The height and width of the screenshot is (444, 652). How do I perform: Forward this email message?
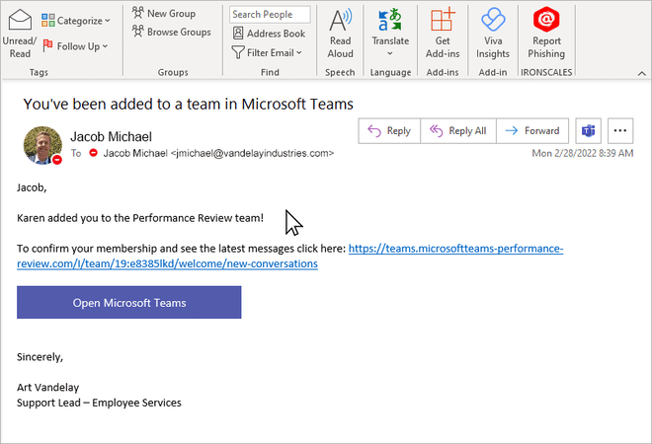[531, 130]
